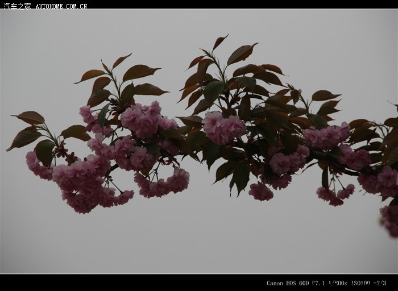This screenshot has height=291, width=398.
Task: Click the blossom cluster cut off at the bottom-right edge
Action: pos(390,220)
